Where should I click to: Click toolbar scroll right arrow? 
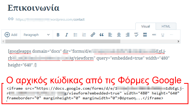[x=178, y=42]
